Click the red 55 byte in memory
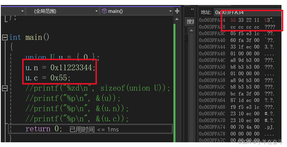This screenshot has width=287, height=147. click(233, 20)
